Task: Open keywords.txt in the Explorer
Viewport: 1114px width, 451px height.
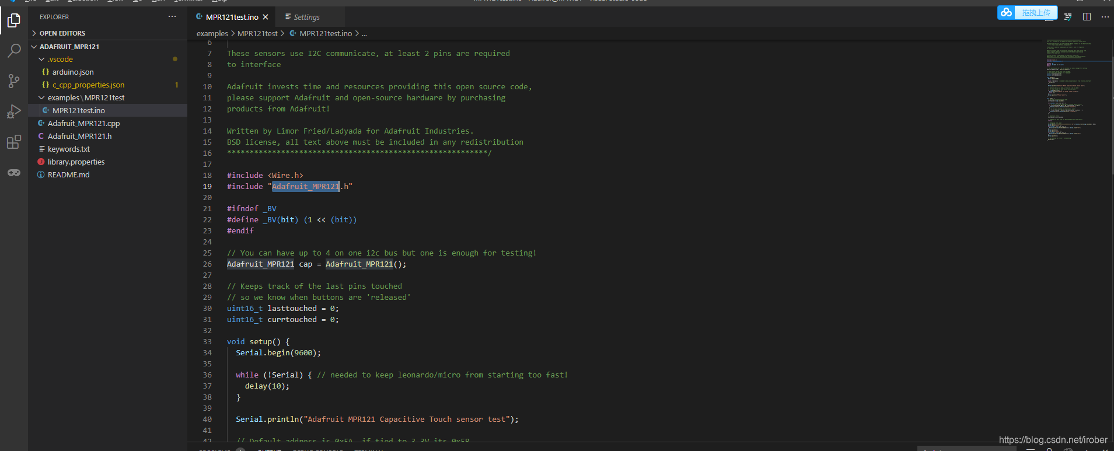Action: coord(108,149)
